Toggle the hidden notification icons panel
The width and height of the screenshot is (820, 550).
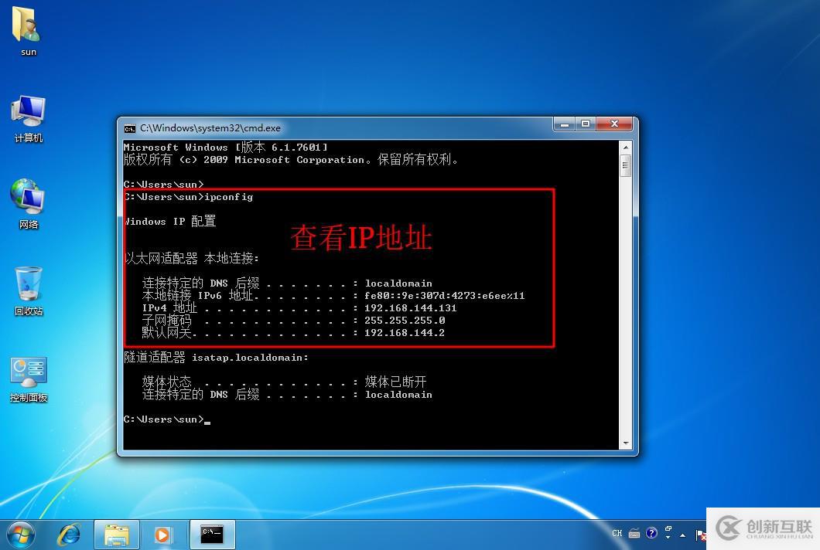(x=682, y=535)
